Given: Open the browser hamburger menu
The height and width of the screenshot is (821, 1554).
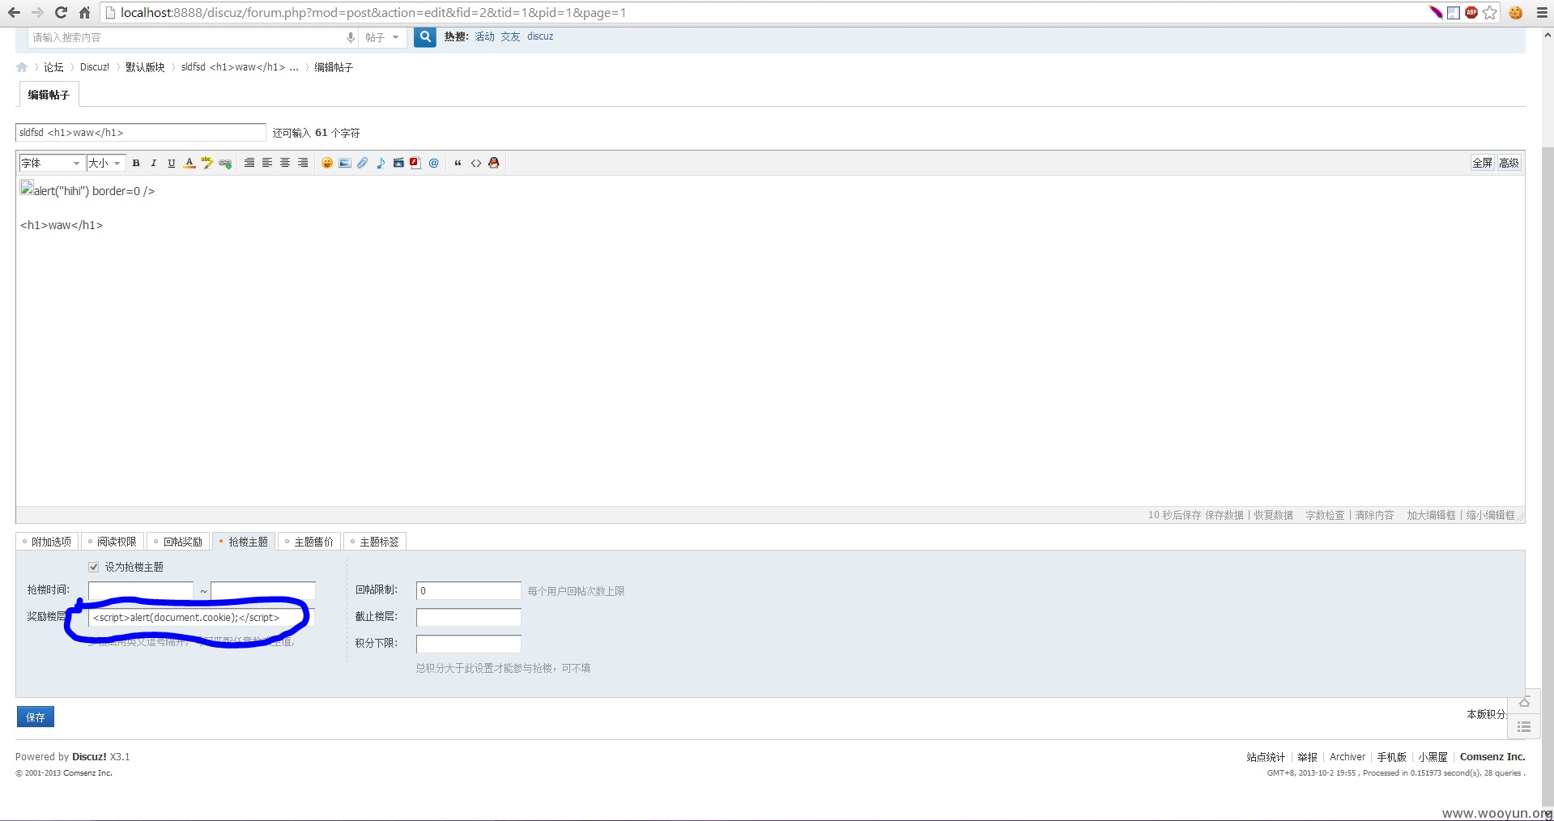Looking at the screenshot, I should [1542, 12].
